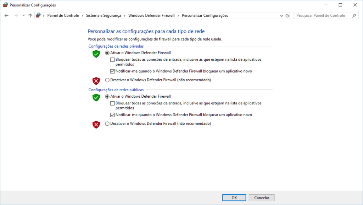This screenshot has height=205, width=363.
Task: Select Desativar Firewall for public networks
Action: (x=107, y=124)
